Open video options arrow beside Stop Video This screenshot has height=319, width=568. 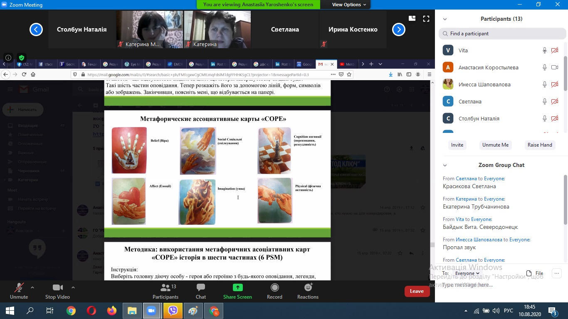click(73, 287)
